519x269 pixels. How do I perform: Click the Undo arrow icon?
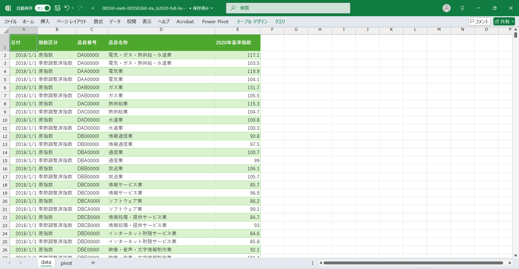(x=67, y=8)
